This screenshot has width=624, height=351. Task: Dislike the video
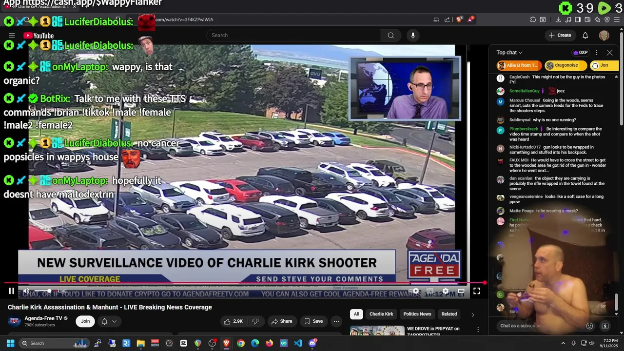(255, 321)
